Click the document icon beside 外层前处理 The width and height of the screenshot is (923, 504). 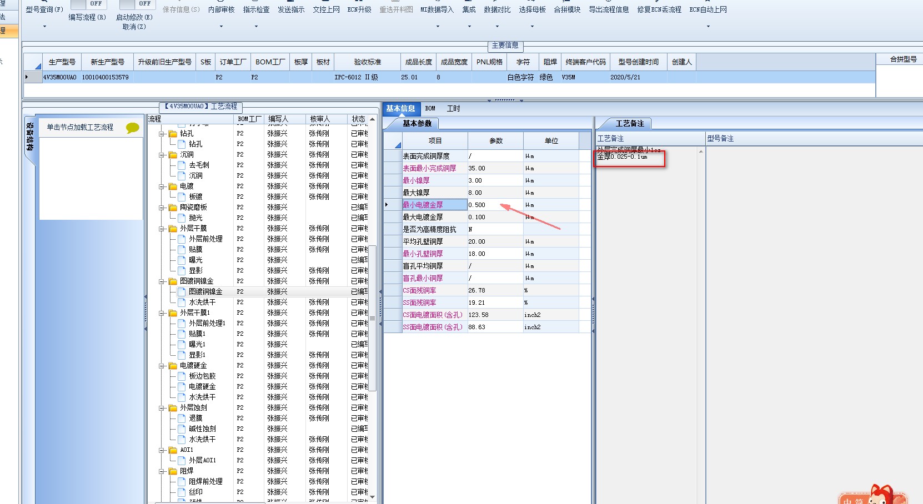pyautogui.click(x=182, y=239)
